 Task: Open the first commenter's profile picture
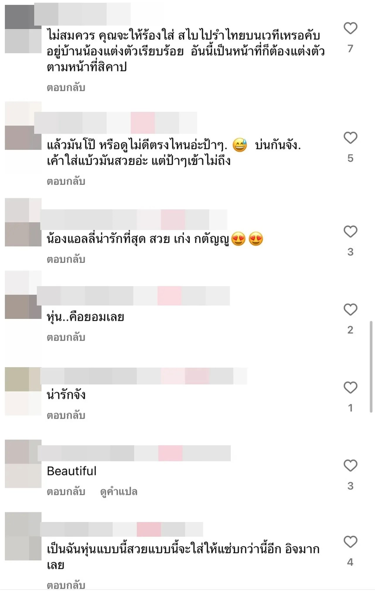point(23,29)
